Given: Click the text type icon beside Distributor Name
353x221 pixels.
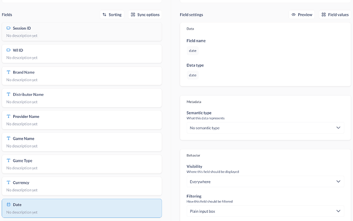Looking at the screenshot, I should (x=8, y=94).
